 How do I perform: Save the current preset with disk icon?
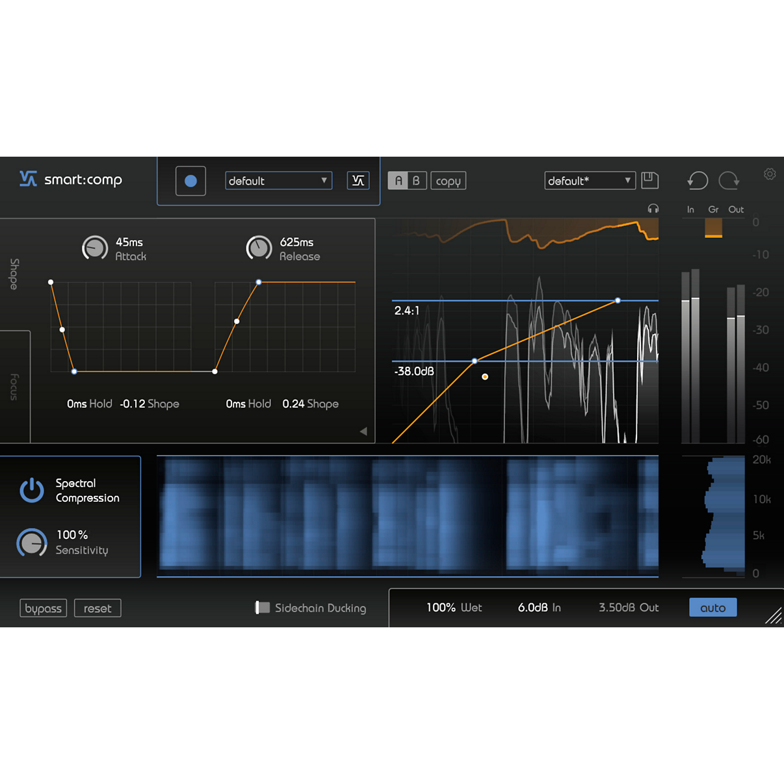click(649, 180)
